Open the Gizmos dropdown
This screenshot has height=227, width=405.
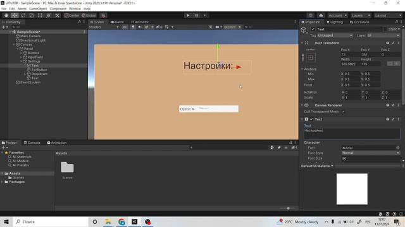pos(232,27)
